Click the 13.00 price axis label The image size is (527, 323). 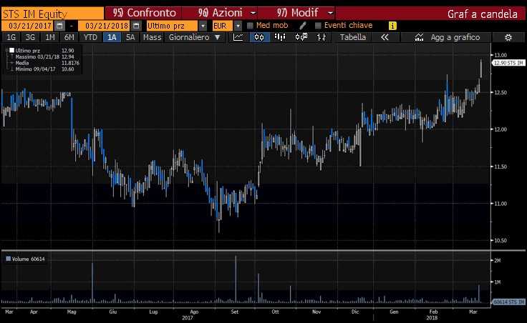(500, 55)
